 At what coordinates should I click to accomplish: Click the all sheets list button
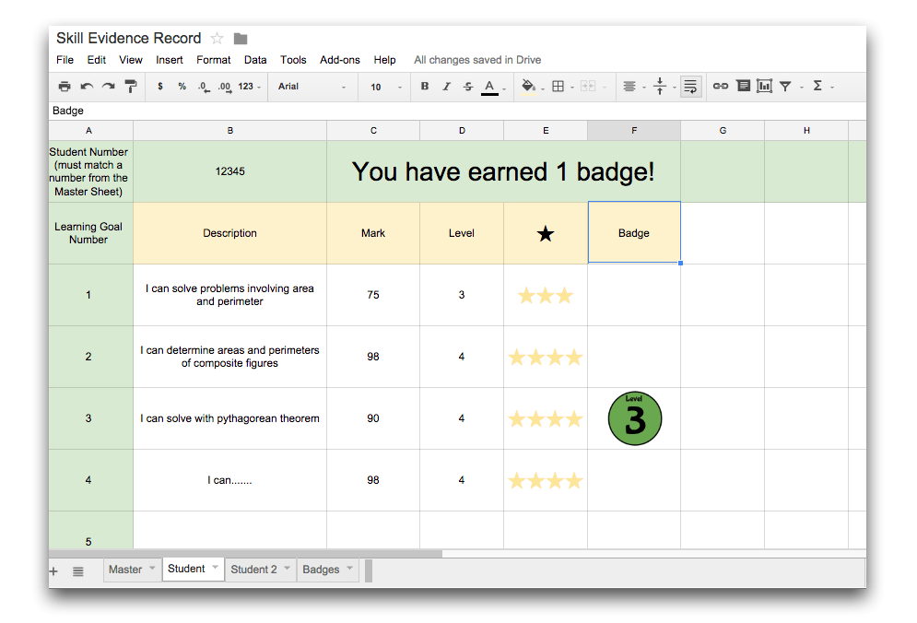pyautogui.click(x=78, y=571)
